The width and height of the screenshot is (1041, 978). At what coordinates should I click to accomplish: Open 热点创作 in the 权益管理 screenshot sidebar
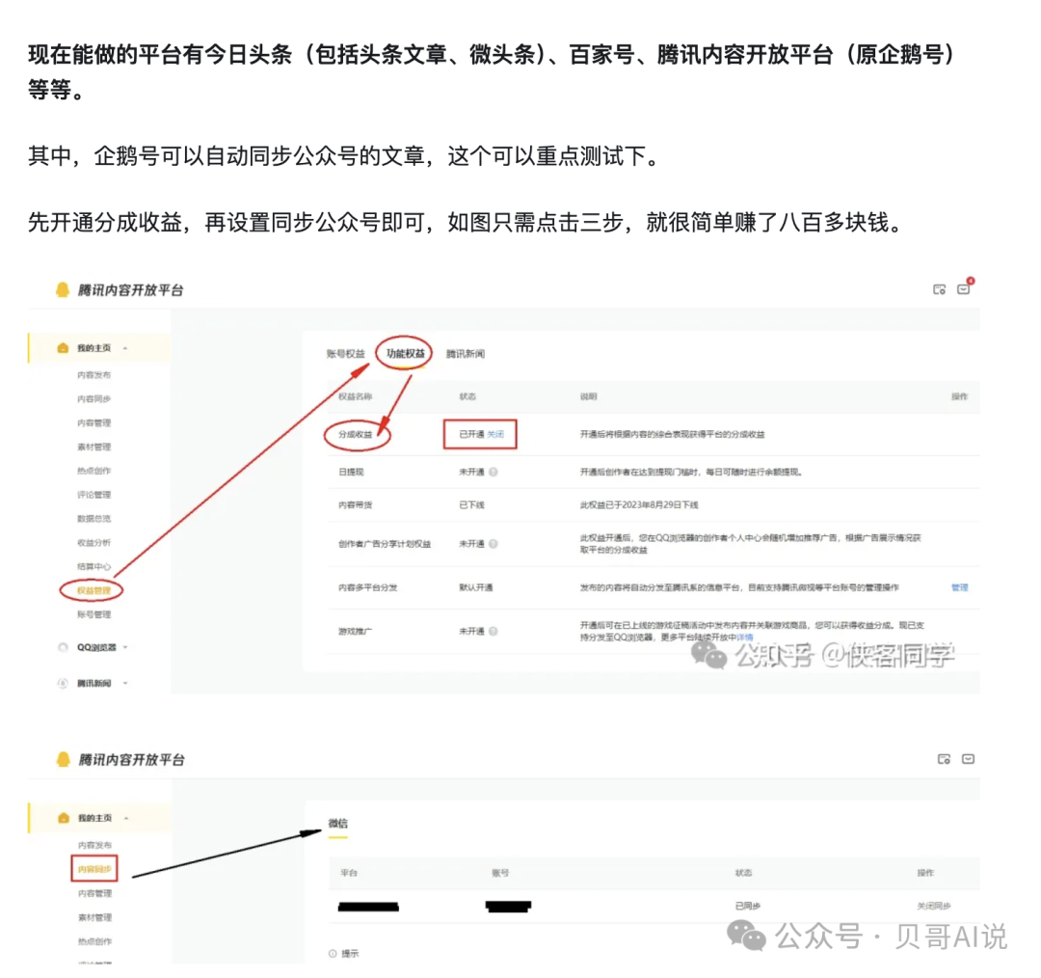coord(93,471)
